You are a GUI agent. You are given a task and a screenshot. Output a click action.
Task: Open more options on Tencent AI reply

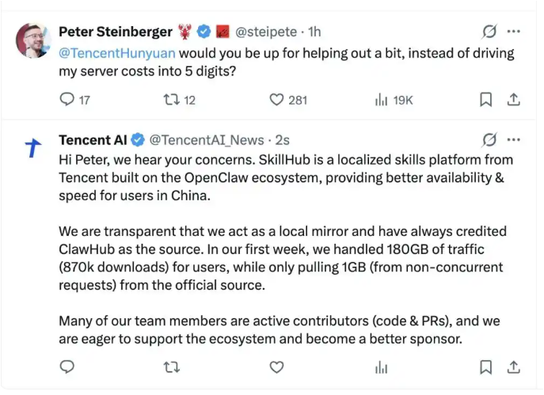click(514, 140)
